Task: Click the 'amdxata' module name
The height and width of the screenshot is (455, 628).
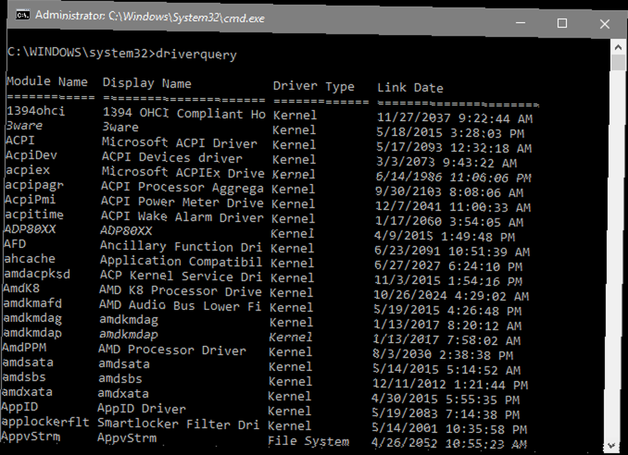Action: [x=27, y=392]
